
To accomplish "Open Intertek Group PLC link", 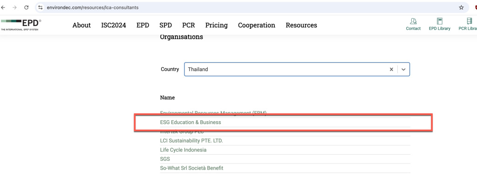I will 182,132.
